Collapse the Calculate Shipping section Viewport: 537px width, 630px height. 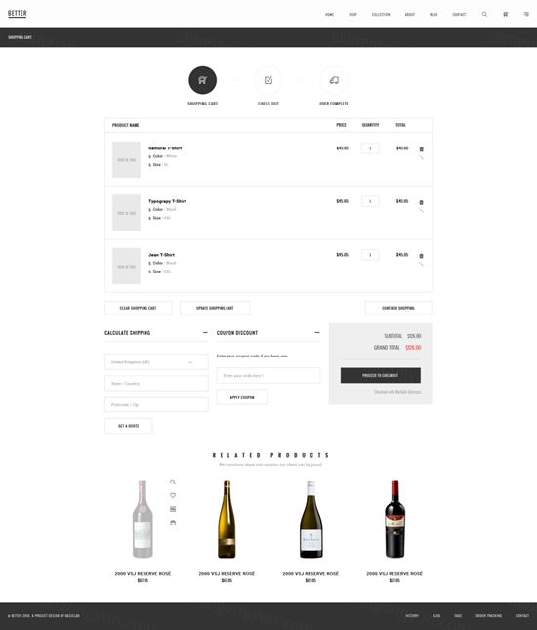[205, 333]
